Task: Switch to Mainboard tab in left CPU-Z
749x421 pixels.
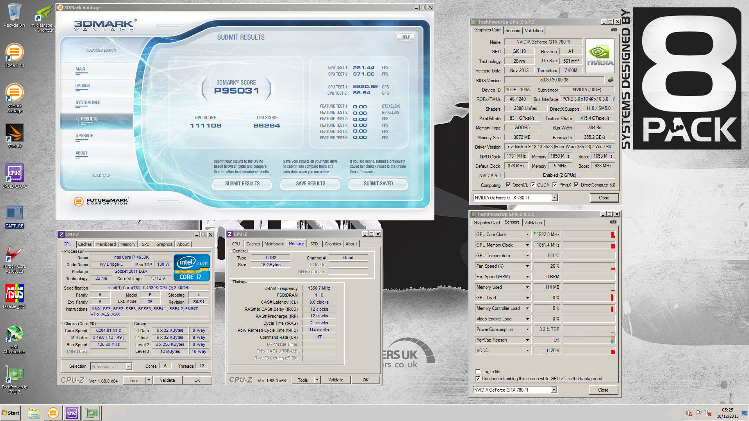Action: coord(106,244)
